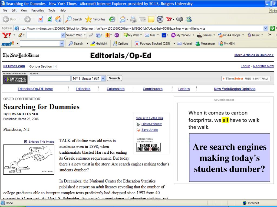Expand the address bar dropdown
This screenshot has width=277, height=207.
265,28
